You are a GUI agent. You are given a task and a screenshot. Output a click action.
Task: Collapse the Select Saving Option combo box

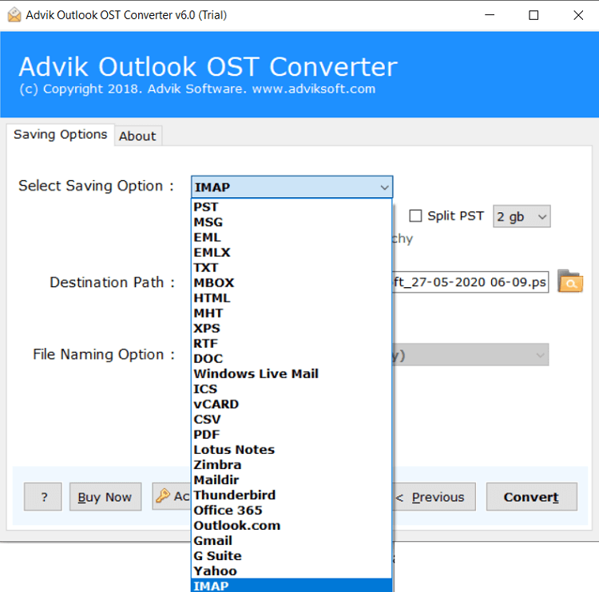292,187
